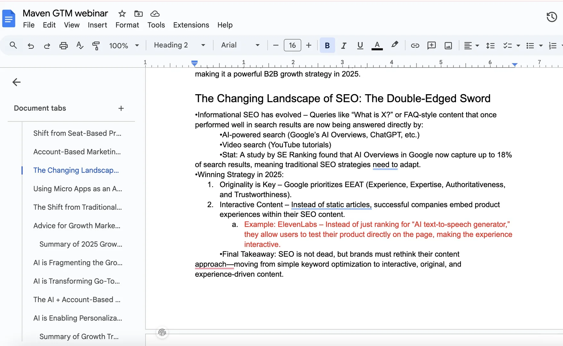Add a comment
563x346 pixels.
[x=432, y=45]
